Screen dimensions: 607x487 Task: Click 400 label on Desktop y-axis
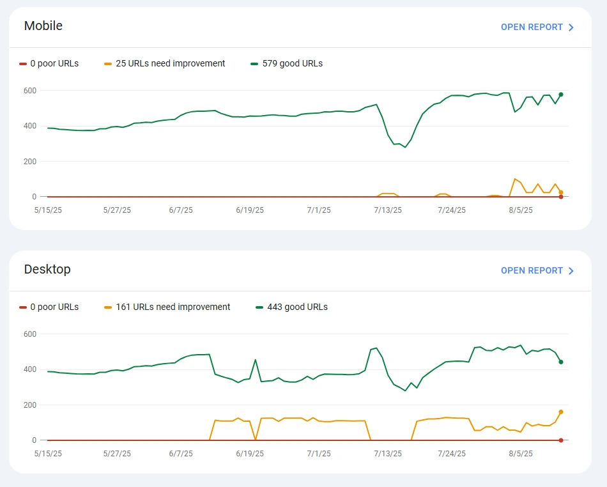(30, 369)
